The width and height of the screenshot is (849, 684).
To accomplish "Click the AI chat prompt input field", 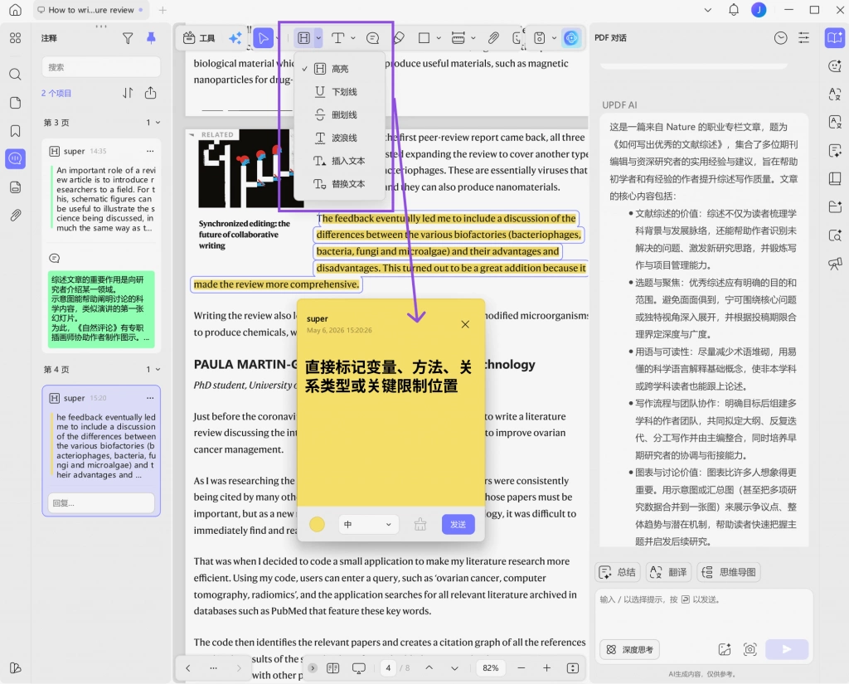I will pyautogui.click(x=704, y=613).
